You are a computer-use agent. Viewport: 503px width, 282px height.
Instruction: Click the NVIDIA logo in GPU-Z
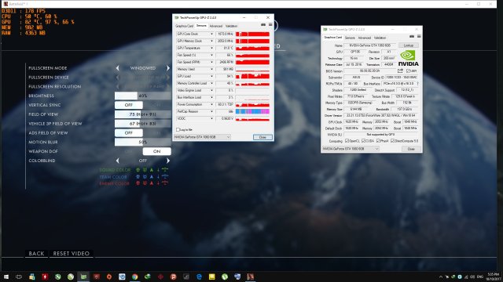pos(408,57)
